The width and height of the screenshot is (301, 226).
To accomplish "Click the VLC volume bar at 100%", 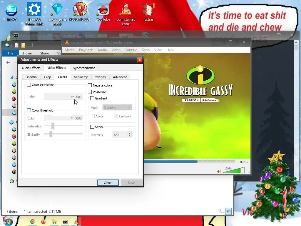I will 234,170.
